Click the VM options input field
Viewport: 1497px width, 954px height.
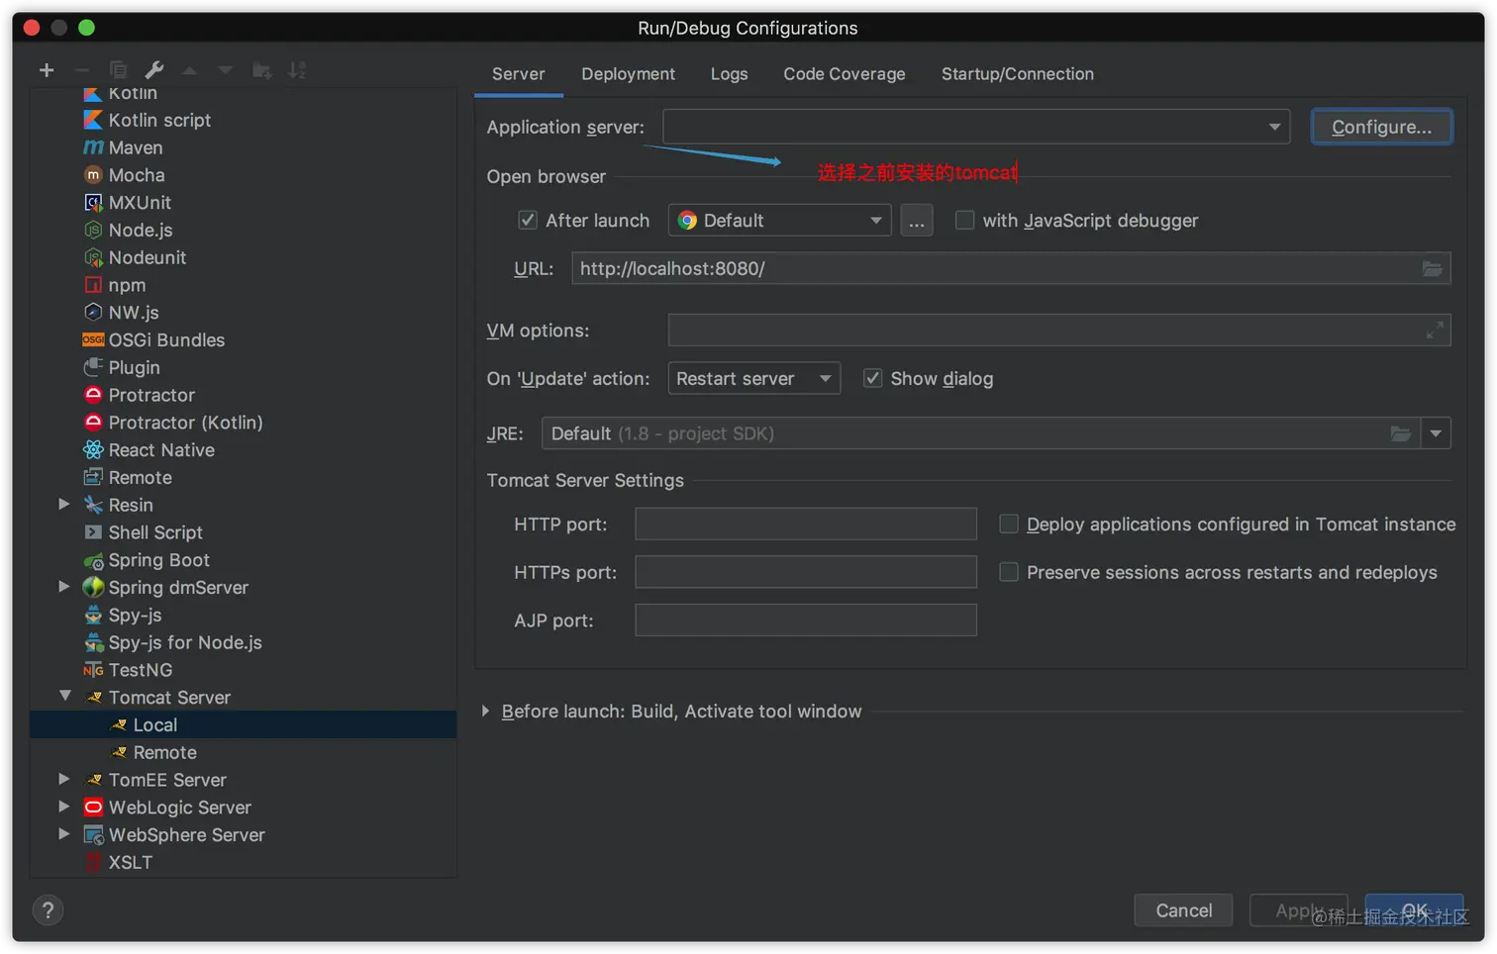(x=1059, y=331)
